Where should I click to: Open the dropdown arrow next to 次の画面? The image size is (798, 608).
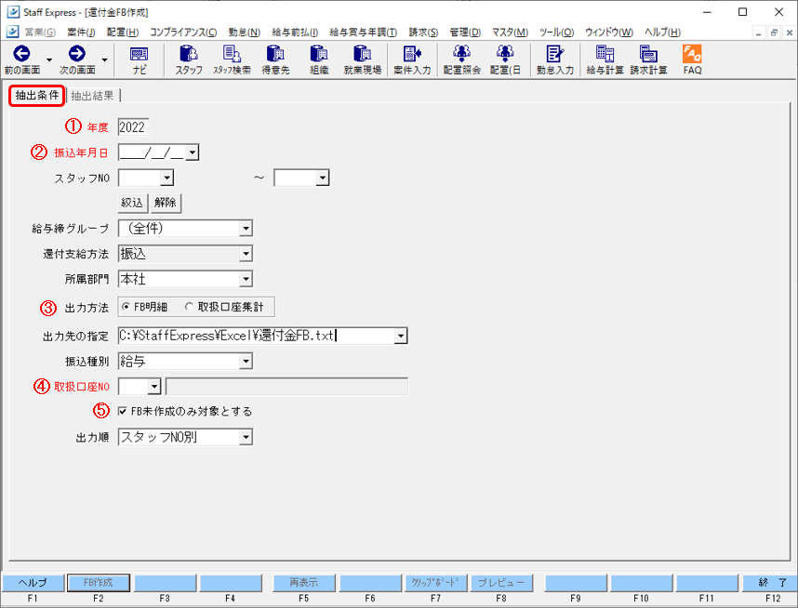pyautogui.click(x=104, y=59)
